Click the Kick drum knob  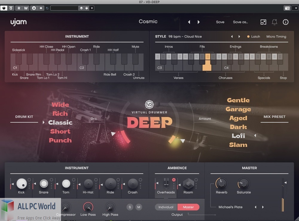22,184
